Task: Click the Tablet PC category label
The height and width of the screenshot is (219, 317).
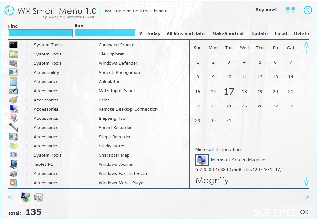Action: [x=43, y=164]
